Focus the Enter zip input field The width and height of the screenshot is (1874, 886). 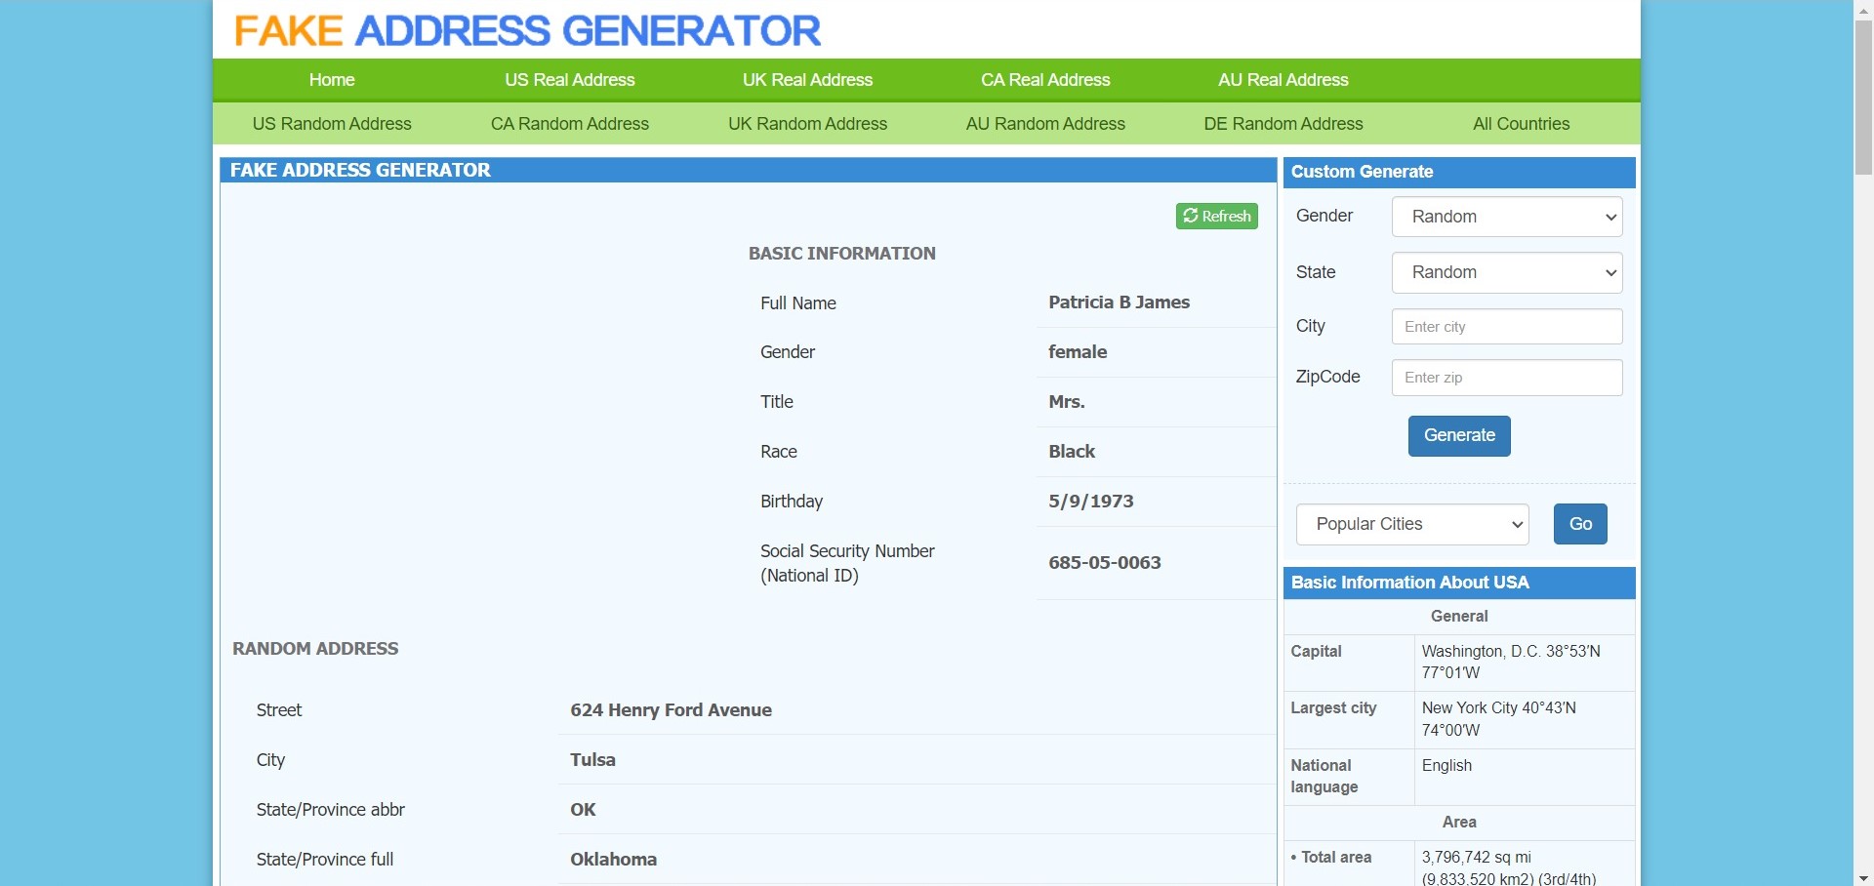click(x=1506, y=378)
